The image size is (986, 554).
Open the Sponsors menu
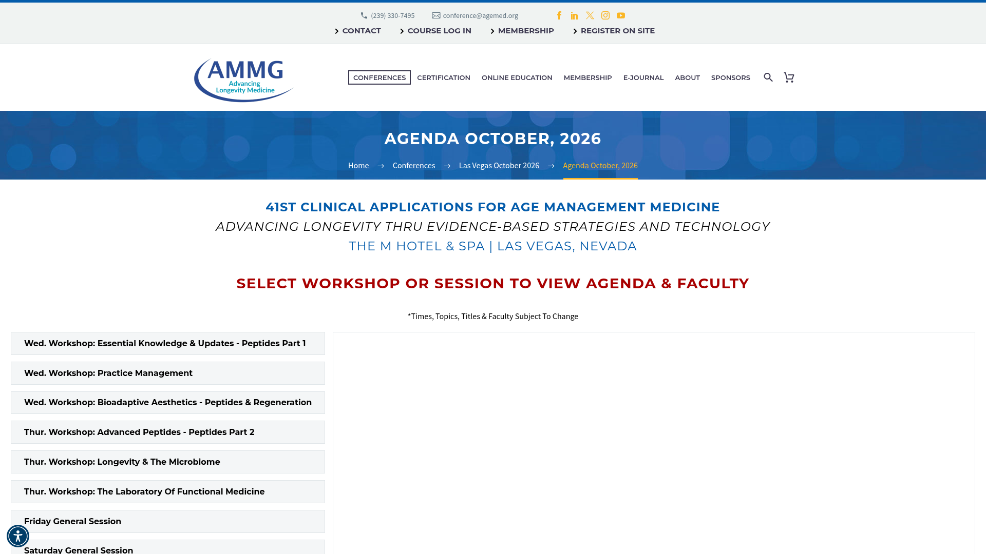pos(731,77)
